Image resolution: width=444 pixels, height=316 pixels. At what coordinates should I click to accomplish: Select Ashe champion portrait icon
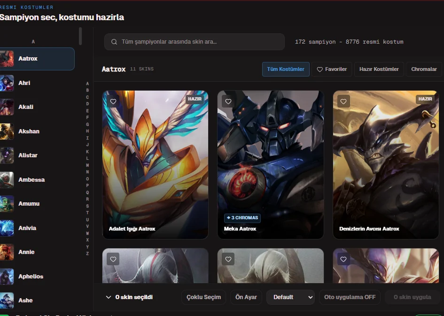point(7,301)
